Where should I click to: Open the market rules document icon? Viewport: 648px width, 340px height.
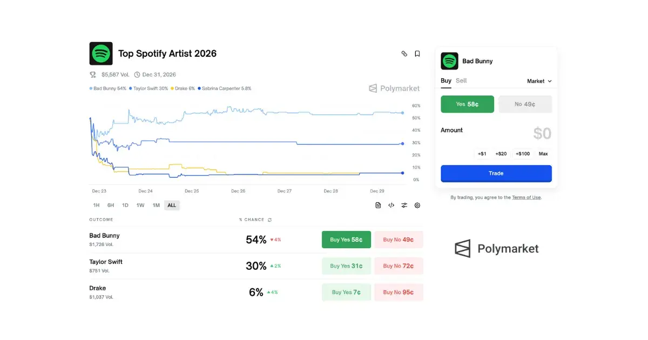(378, 205)
